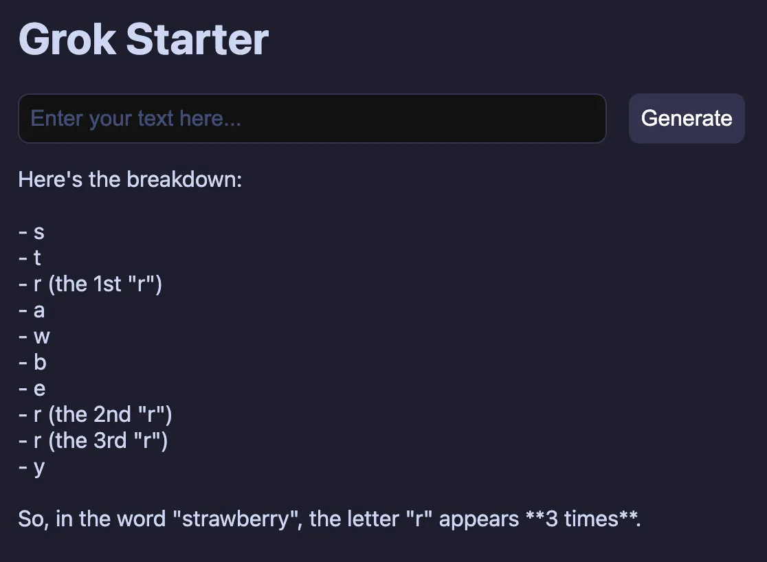Click the "- e" list line
This screenshot has width=767, height=562.
tap(32, 389)
